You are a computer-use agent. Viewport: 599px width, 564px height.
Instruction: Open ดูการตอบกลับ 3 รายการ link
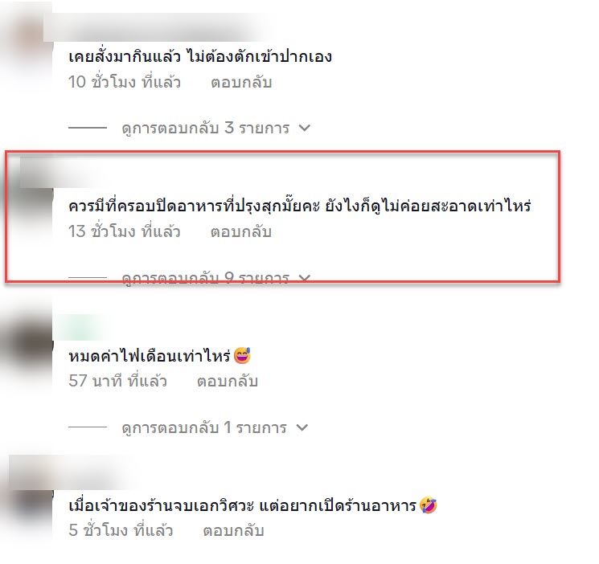click(x=206, y=128)
